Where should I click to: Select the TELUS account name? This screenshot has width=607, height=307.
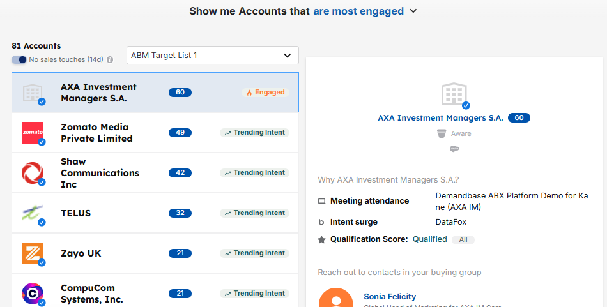coord(76,213)
